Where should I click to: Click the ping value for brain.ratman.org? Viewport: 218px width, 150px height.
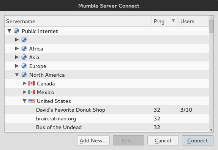click(x=157, y=118)
